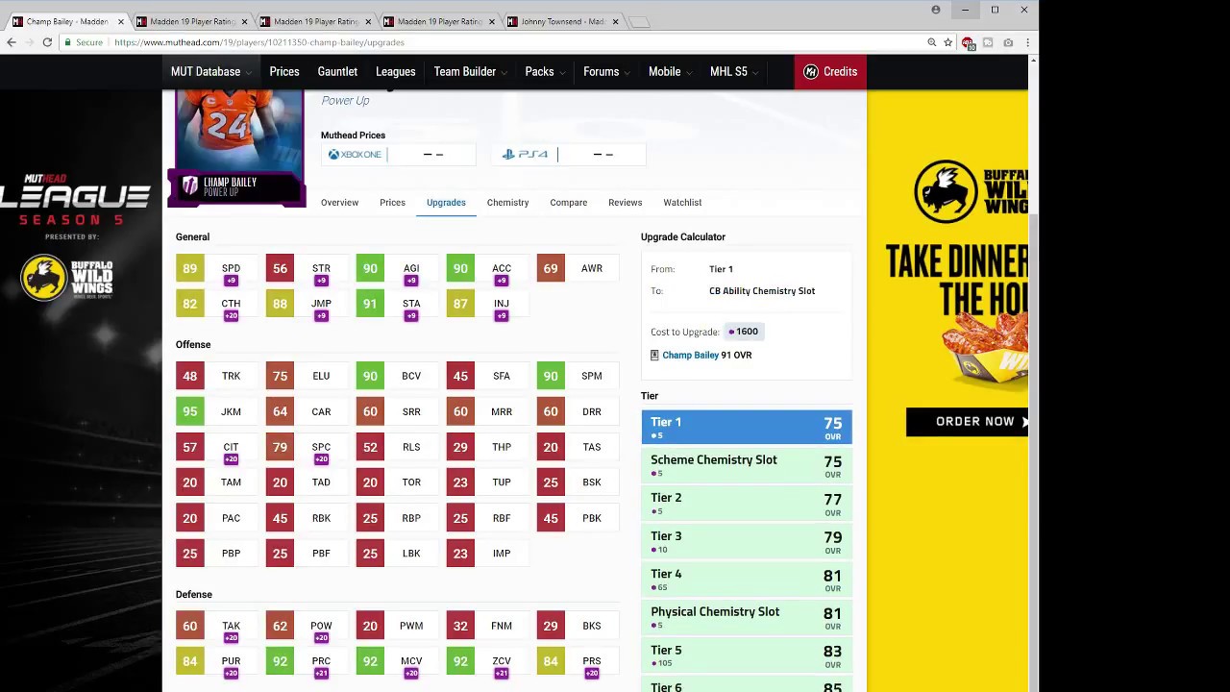
Task: Switch to the player Prices tab
Action: pos(392,203)
